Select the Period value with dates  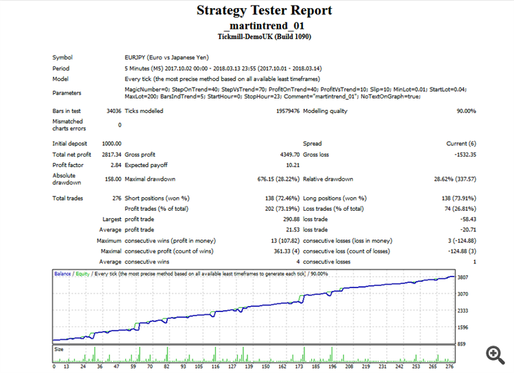(x=223, y=68)
